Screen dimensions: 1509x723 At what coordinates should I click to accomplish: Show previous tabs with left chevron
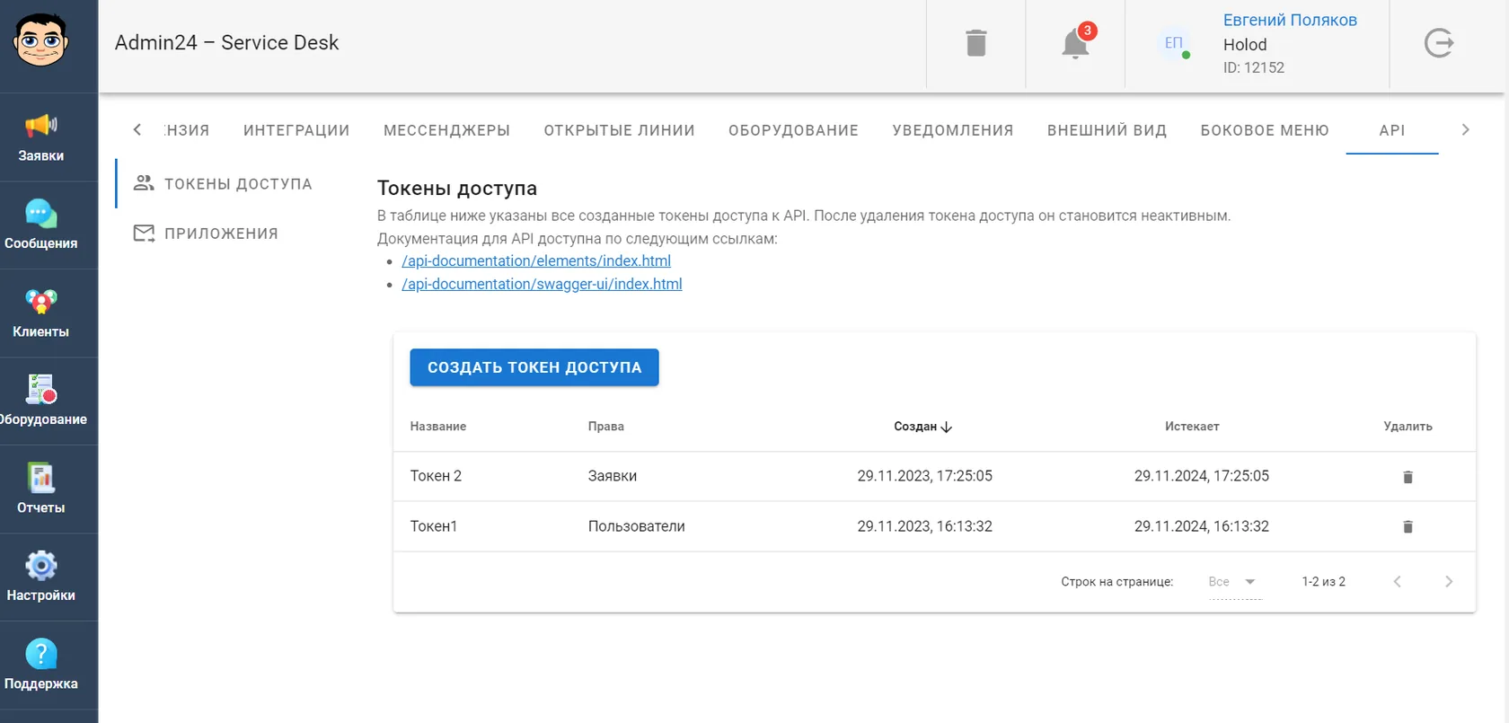pyautogui.click(x=137, y=130)
